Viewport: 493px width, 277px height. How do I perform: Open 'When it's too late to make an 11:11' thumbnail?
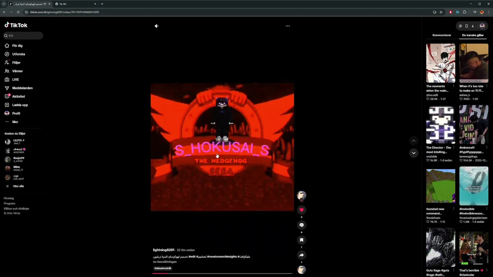[474, 63]
